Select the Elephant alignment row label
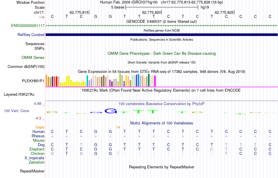This screenshot has height=178, width=278. tap(37, 149)
